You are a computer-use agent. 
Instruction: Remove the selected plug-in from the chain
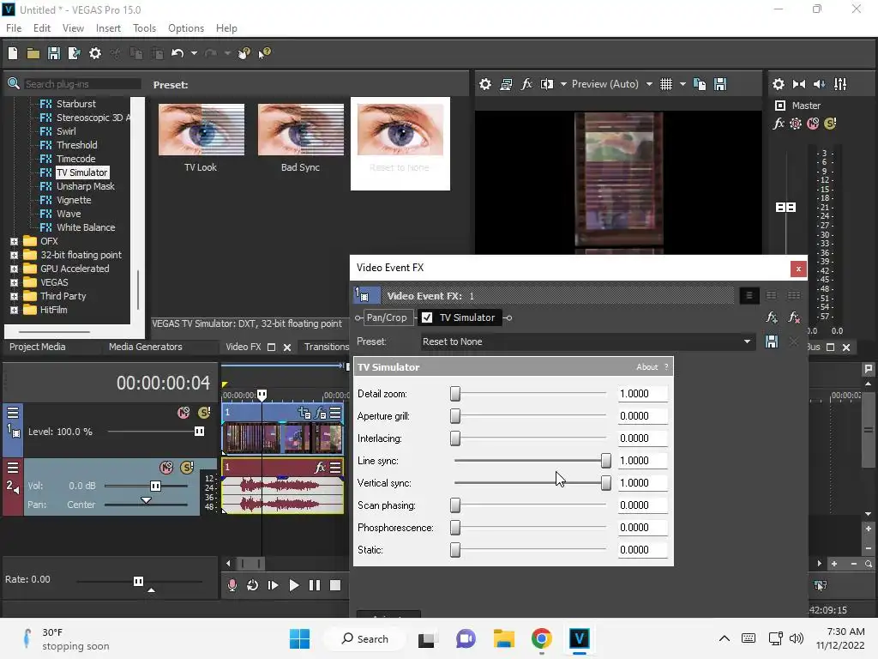coord(794,317)
